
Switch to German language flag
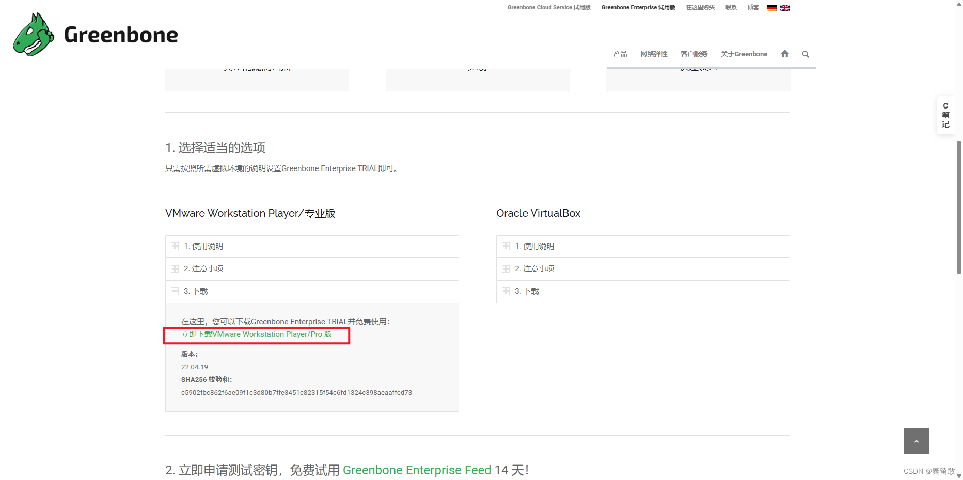(772, 8)
